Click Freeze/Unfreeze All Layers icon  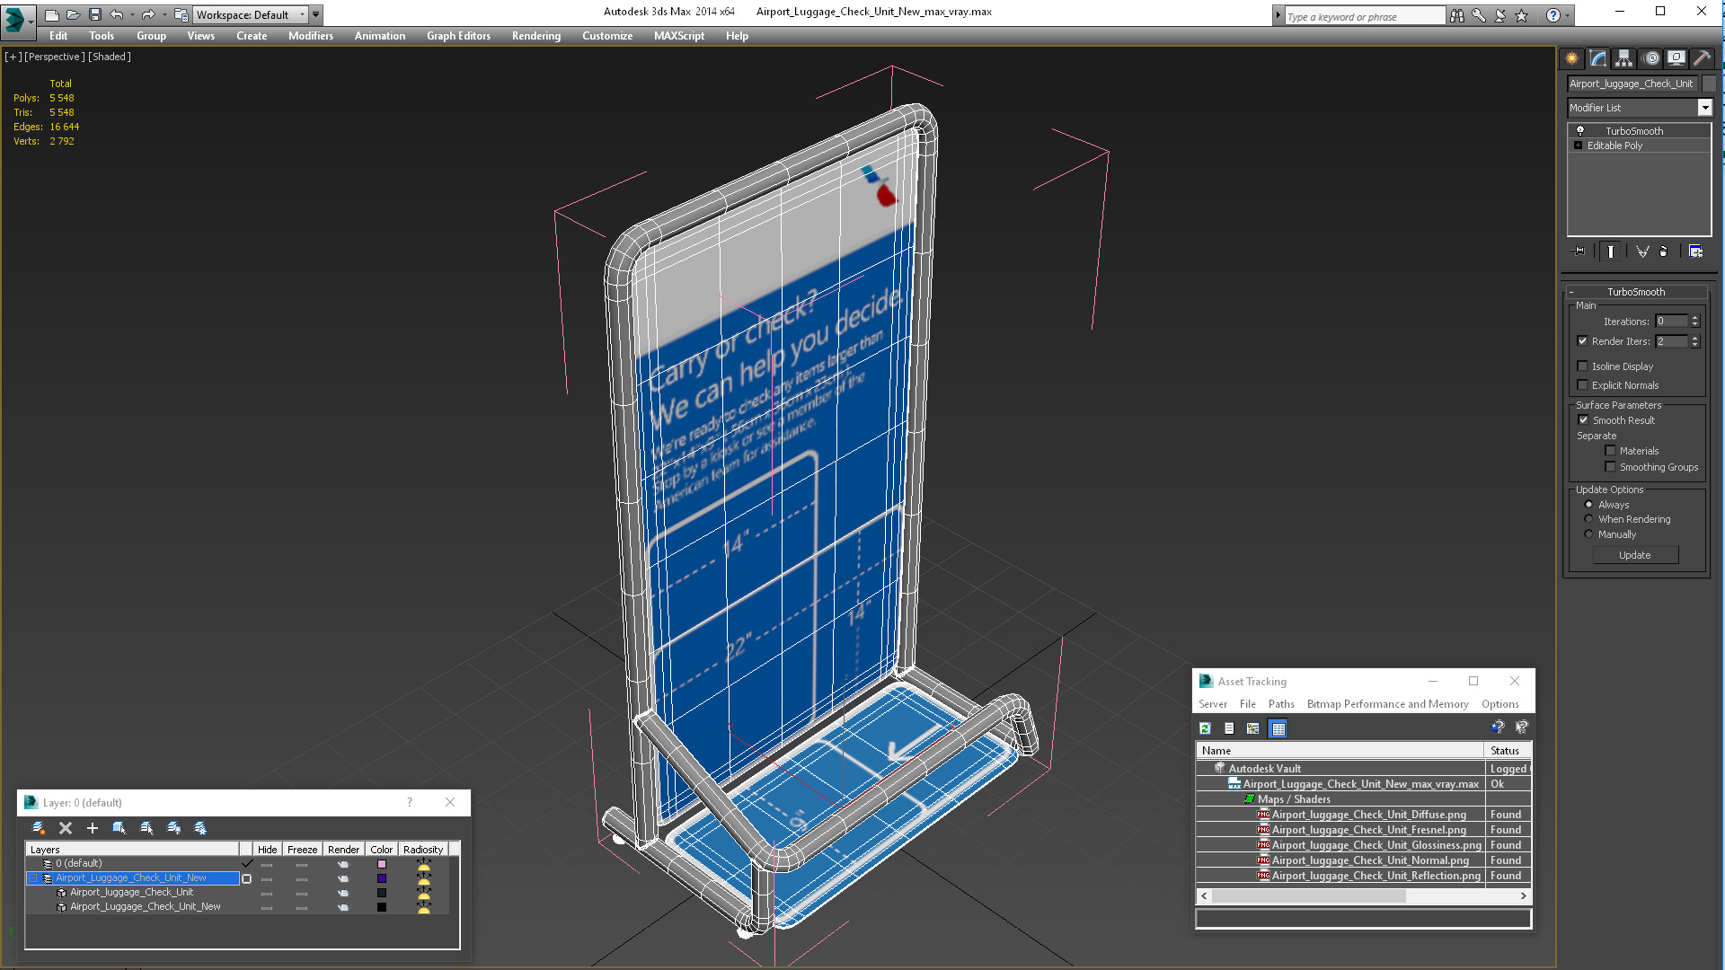(x=200, y=828)
